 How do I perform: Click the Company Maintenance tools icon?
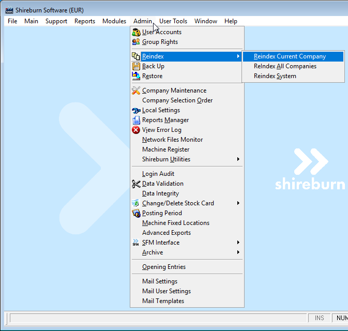click(136, 91)
